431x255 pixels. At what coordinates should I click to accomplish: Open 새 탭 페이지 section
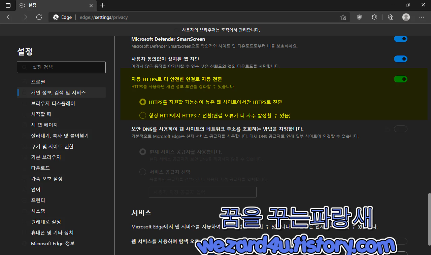(x=61, y=125)
